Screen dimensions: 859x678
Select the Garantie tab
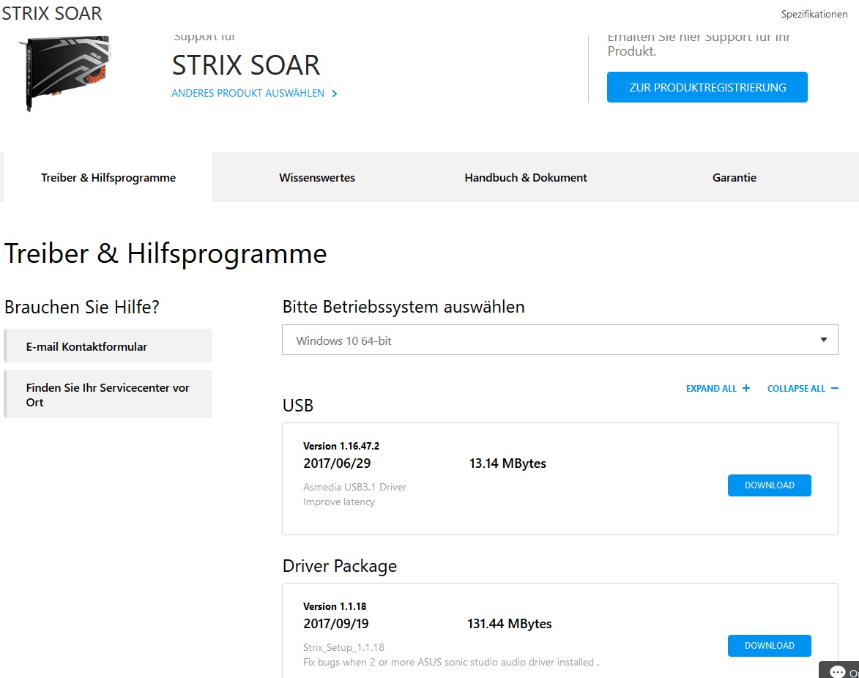tap(734, 177)
